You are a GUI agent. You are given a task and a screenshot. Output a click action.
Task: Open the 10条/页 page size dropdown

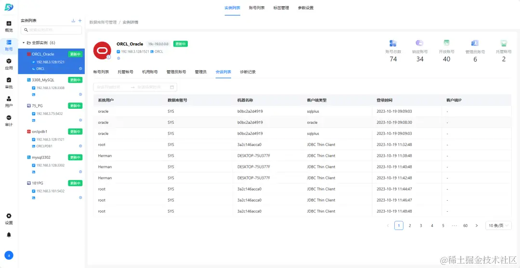(498, 226)
